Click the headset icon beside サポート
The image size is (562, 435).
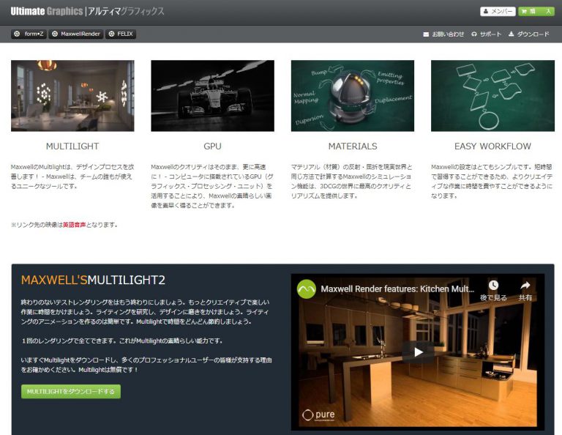tap(474, 34)
